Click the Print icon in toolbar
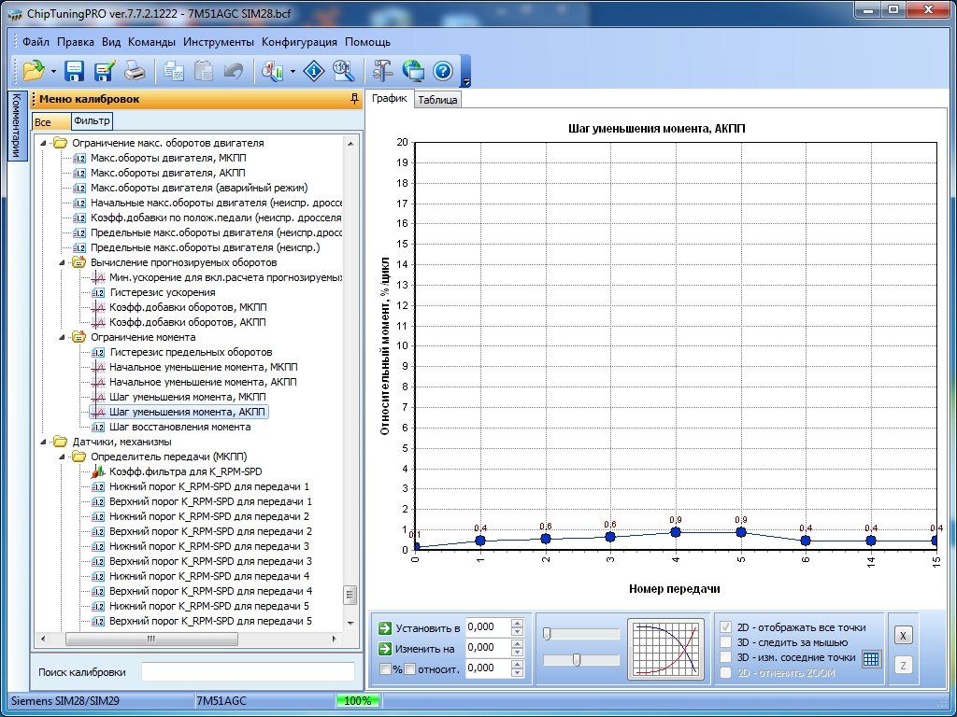957x717 pixels. click(x=135, y=71)
